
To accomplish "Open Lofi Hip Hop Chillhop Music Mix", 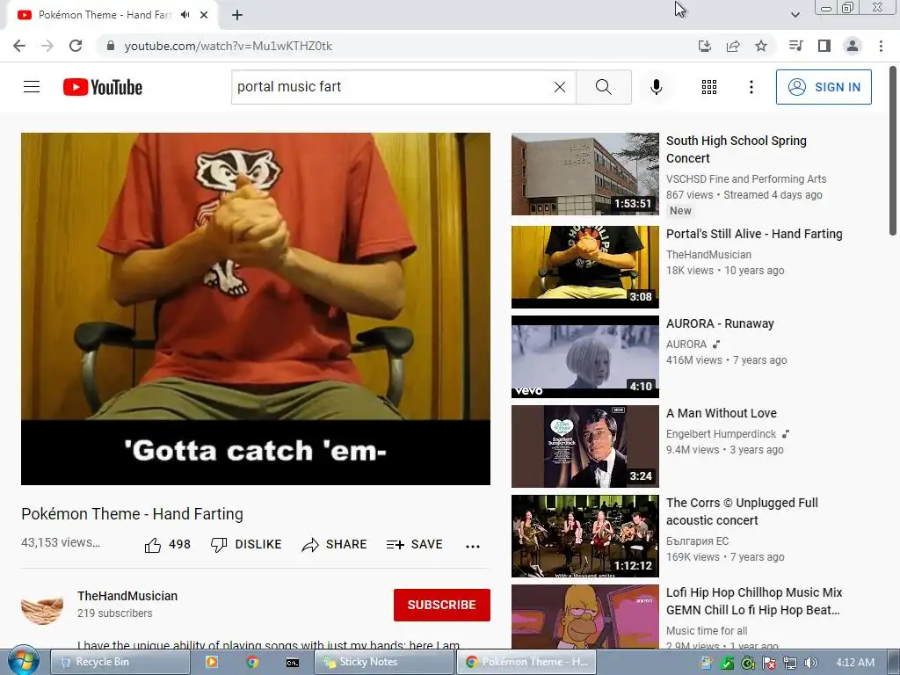I will (753, 601).
